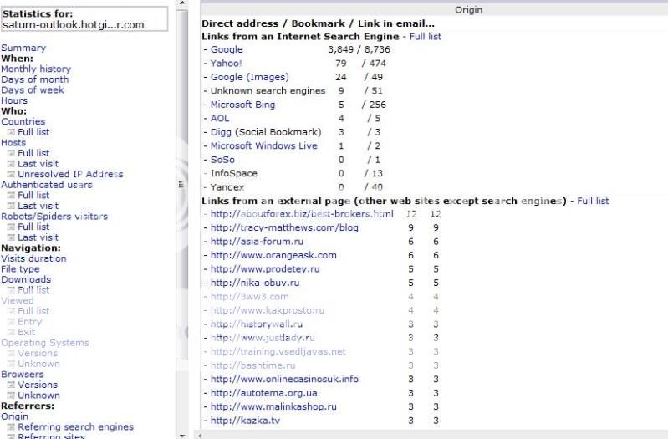This screenshot has height=439, width=668.
Task: Click sidebar scrollbar down arrow
Action: click(x=182, y=436)
